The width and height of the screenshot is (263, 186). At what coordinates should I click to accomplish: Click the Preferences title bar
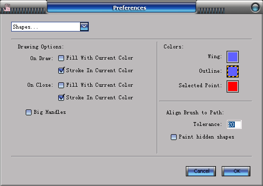pyautogui.click(x=122, y=8)
